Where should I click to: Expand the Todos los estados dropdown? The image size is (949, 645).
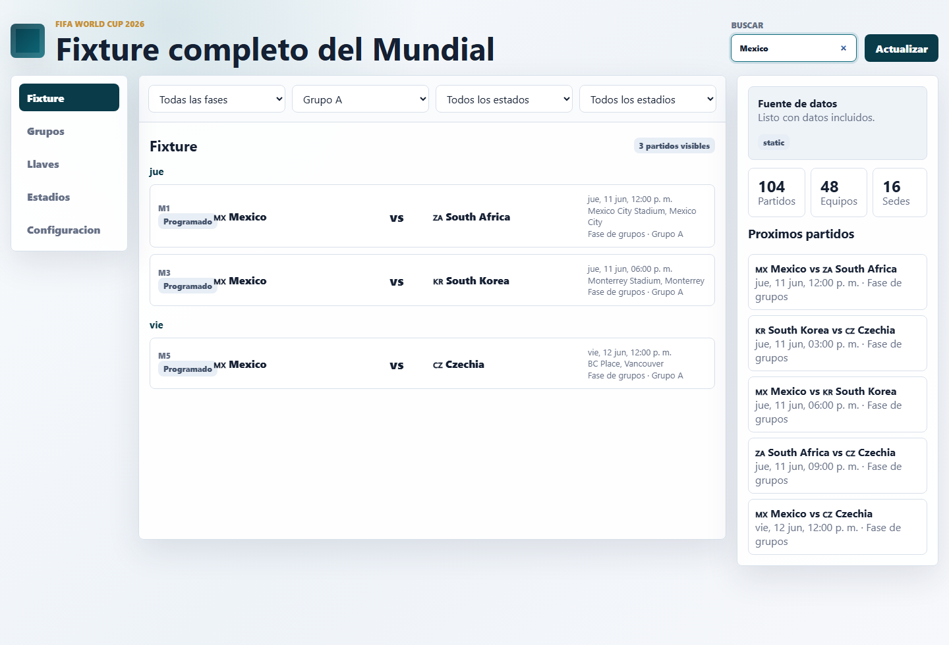504,99
